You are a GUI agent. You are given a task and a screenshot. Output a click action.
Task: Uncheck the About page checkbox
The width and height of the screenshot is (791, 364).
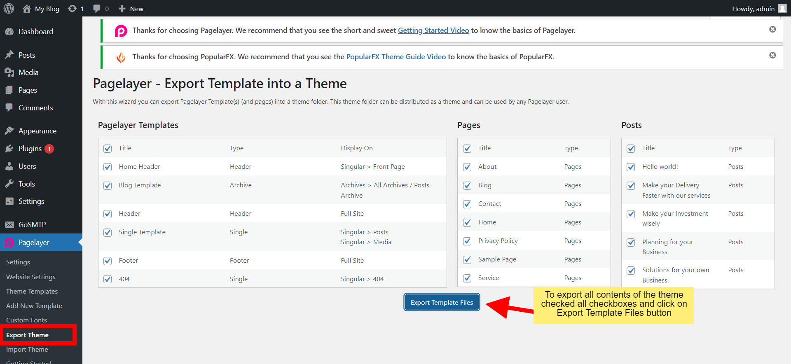coord(467,167)
